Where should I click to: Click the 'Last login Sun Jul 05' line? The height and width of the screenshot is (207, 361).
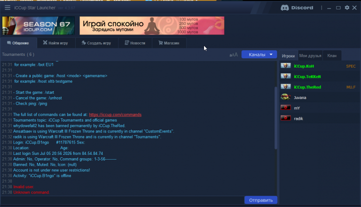pos(58,153)
